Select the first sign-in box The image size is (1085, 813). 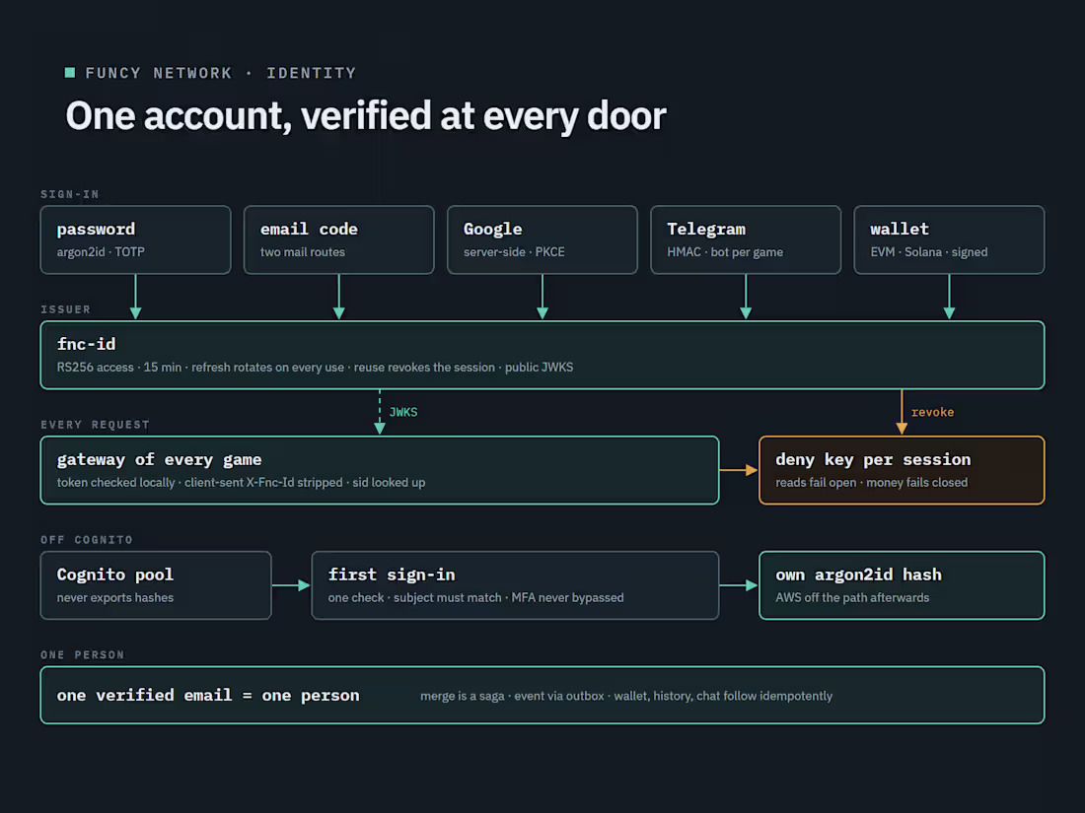click(516, 585)
